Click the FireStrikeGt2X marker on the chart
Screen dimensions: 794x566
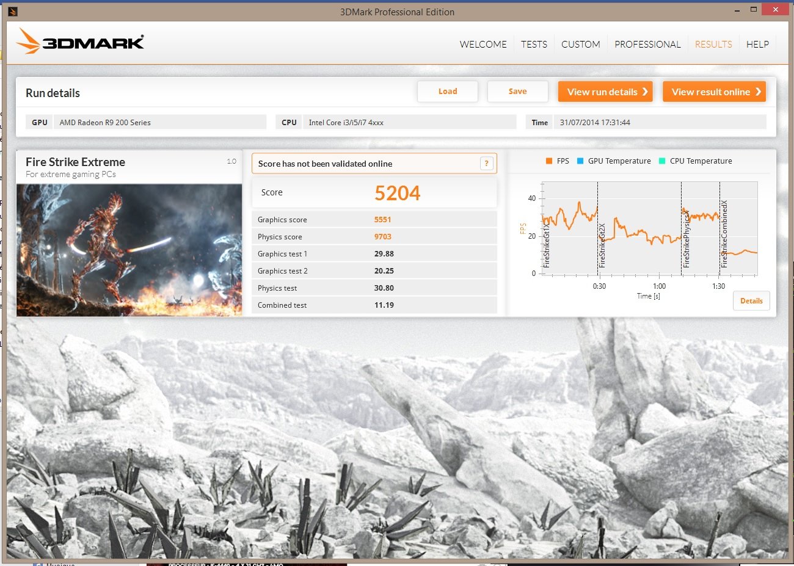602,245
